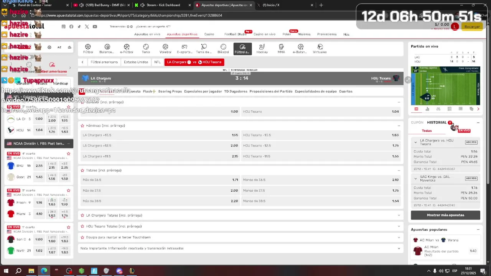Open Casino en vivo menu
This screenshot has height=276, width=491.
click(264, 34)
